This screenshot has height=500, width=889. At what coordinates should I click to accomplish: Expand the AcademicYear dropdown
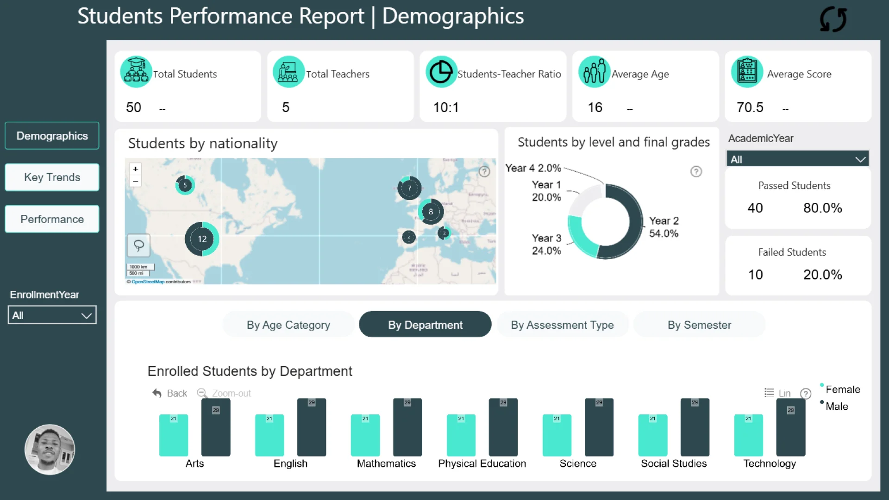[x=797, y=159]
